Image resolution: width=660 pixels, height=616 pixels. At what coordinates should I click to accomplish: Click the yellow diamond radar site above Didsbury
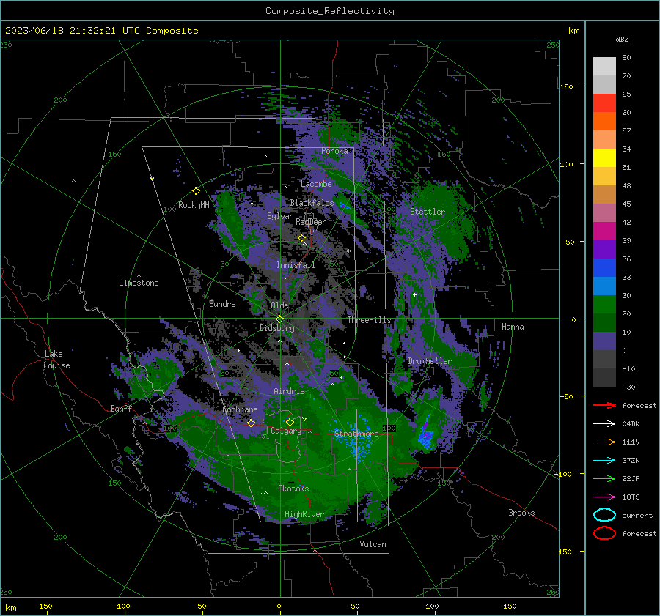[279, 319]
